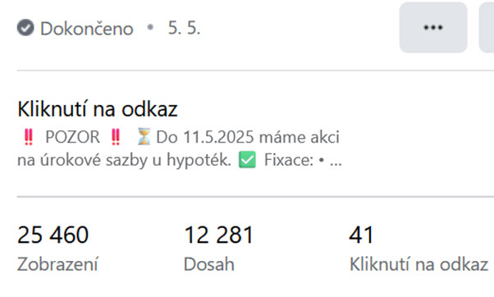Click the Dosah metric label

[209, 264]
